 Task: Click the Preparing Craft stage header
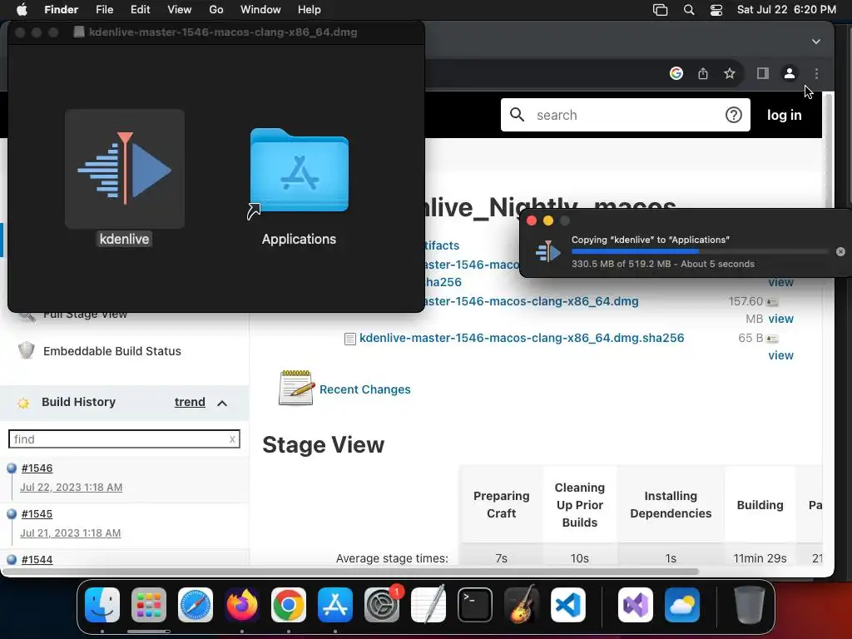click(x=501, y=505)
